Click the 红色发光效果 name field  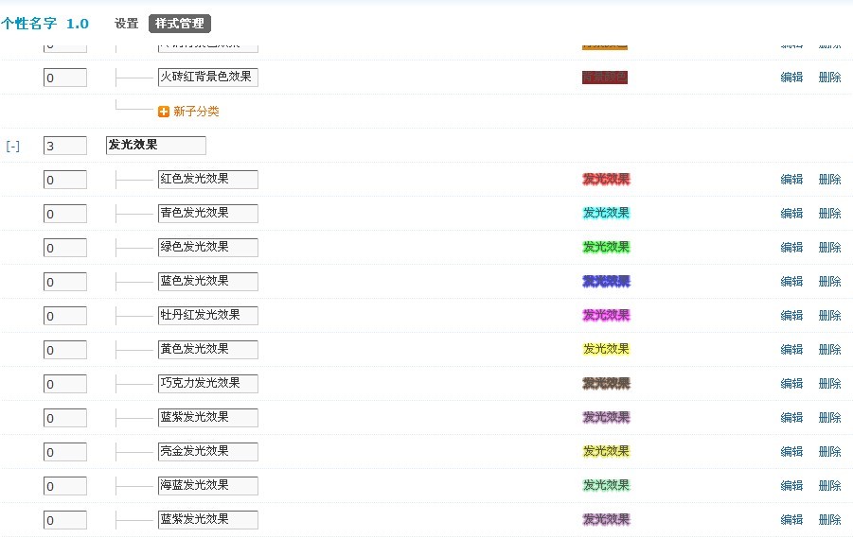pyautogui.click(x=208, y=180)
